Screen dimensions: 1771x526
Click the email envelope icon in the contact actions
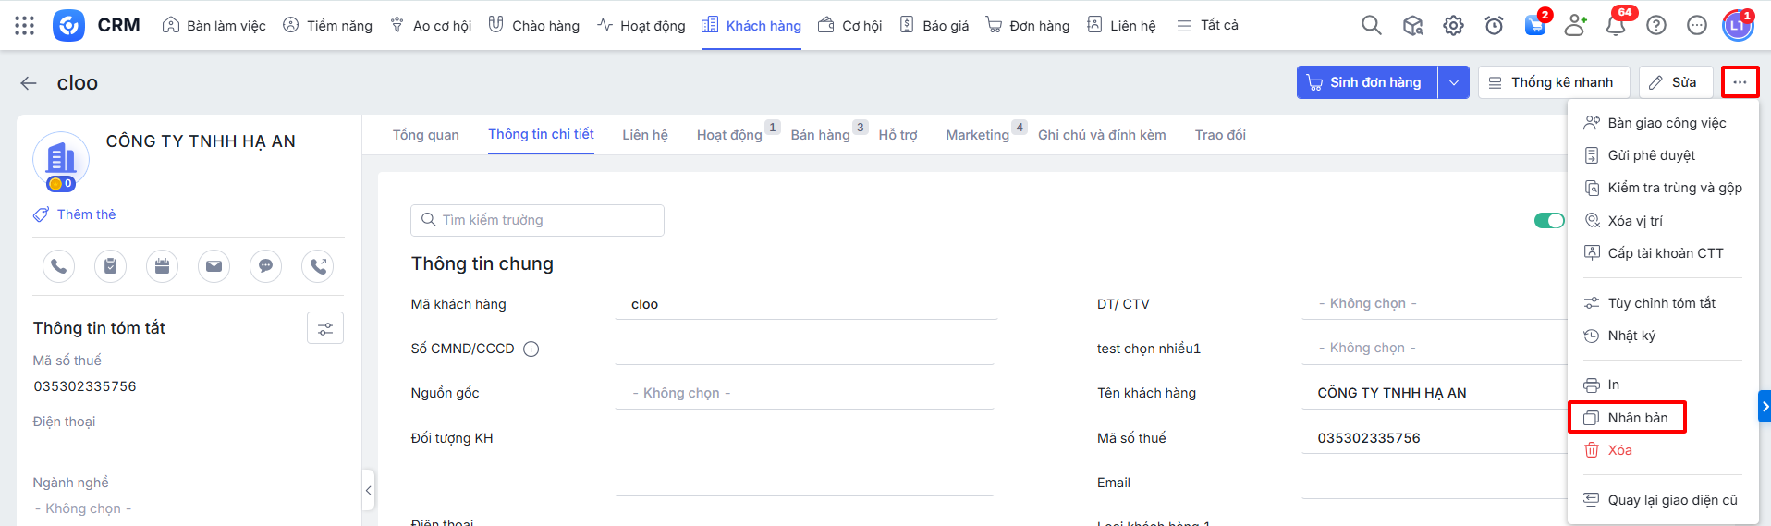click(214, 266)
